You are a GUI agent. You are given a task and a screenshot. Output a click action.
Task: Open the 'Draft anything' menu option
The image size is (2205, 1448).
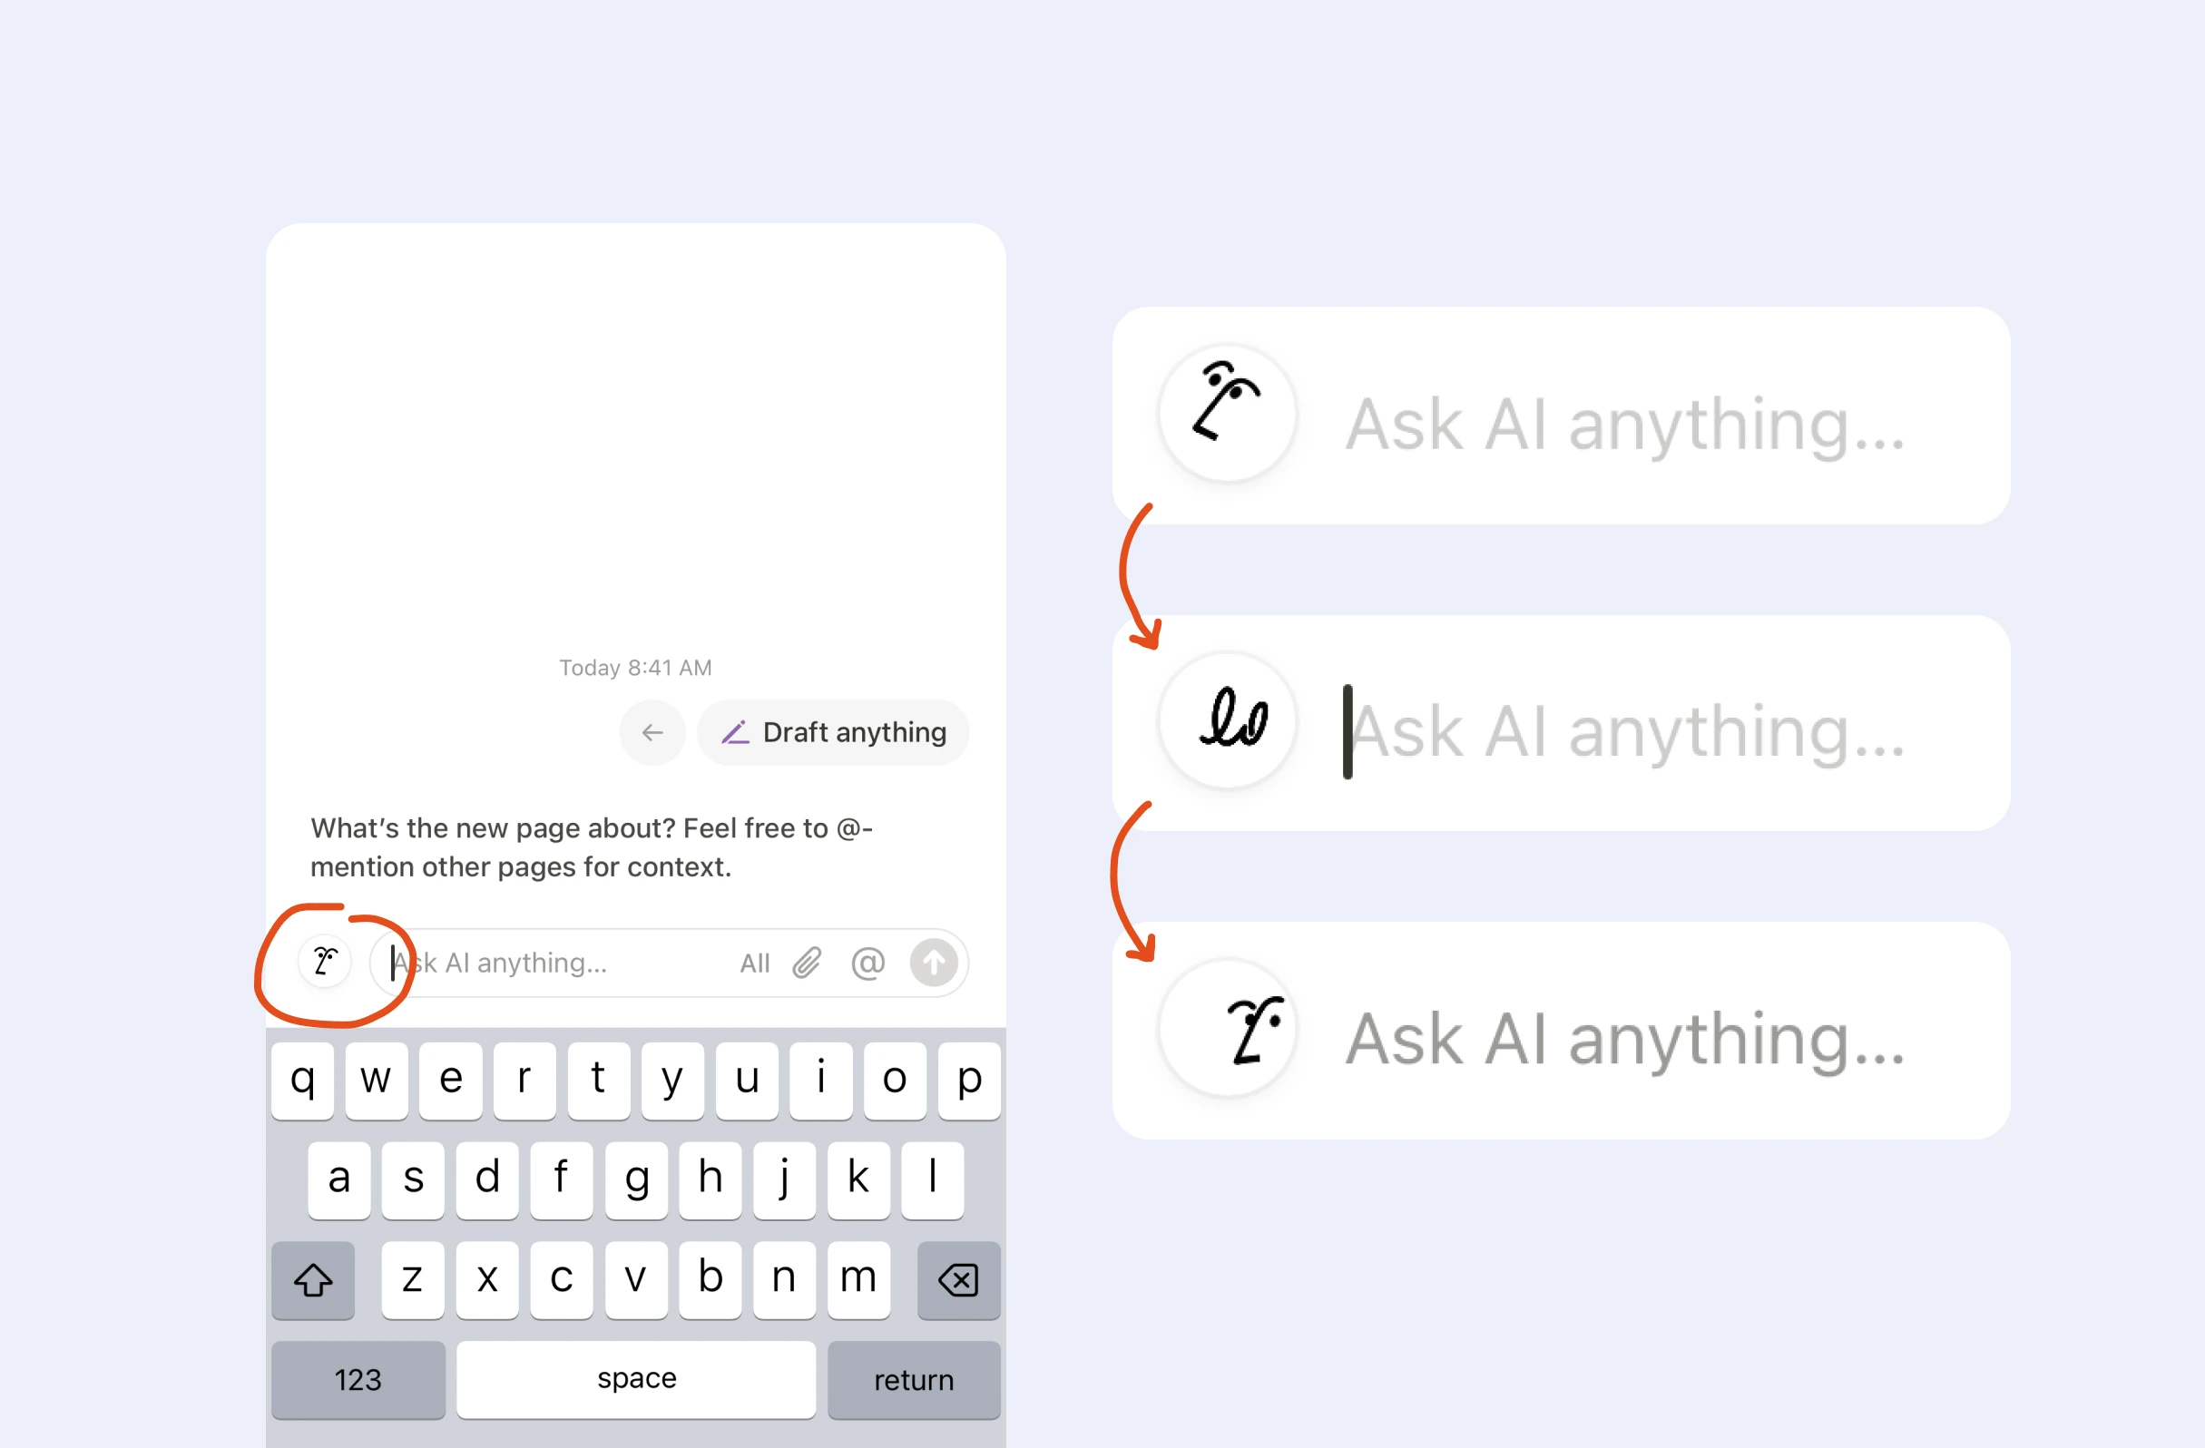pos(832,730)
